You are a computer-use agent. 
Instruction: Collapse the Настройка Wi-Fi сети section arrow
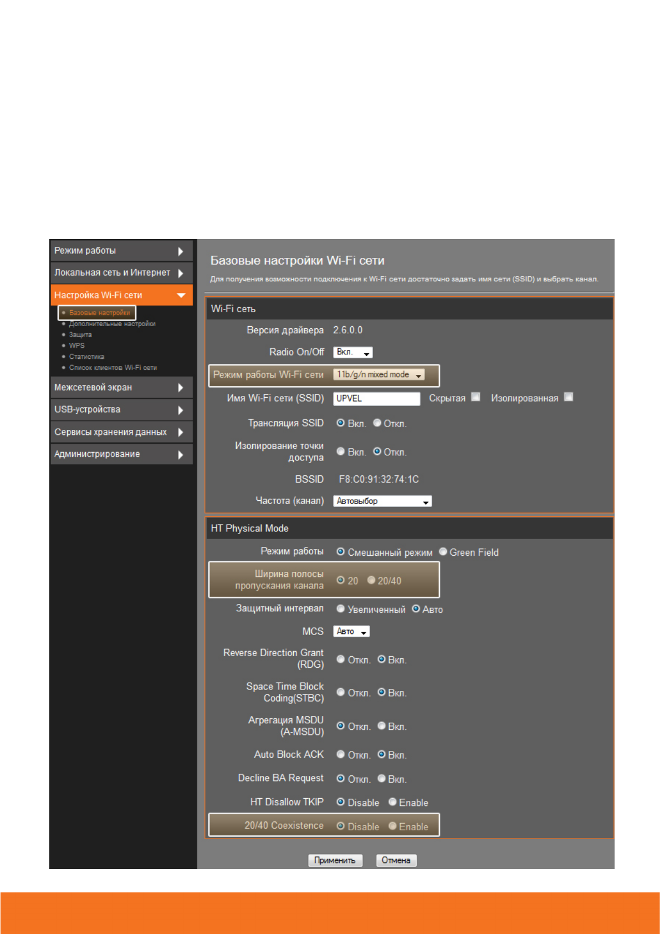coord(181,296)
